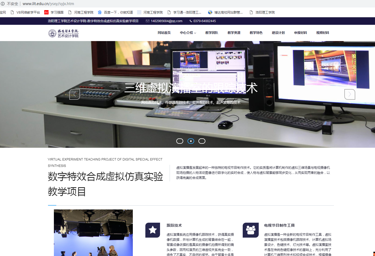Viewport: 375px width, 256px height.
Task: Click the star icon beside 跟踪技术
Action: [x=153, y=230]
